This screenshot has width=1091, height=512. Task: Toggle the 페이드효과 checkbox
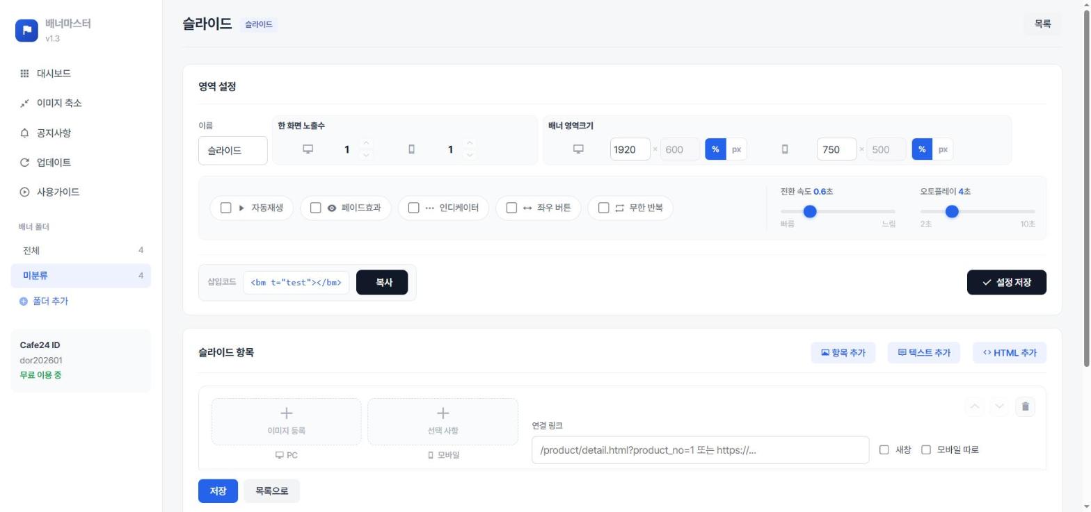(x=315, y=208)
